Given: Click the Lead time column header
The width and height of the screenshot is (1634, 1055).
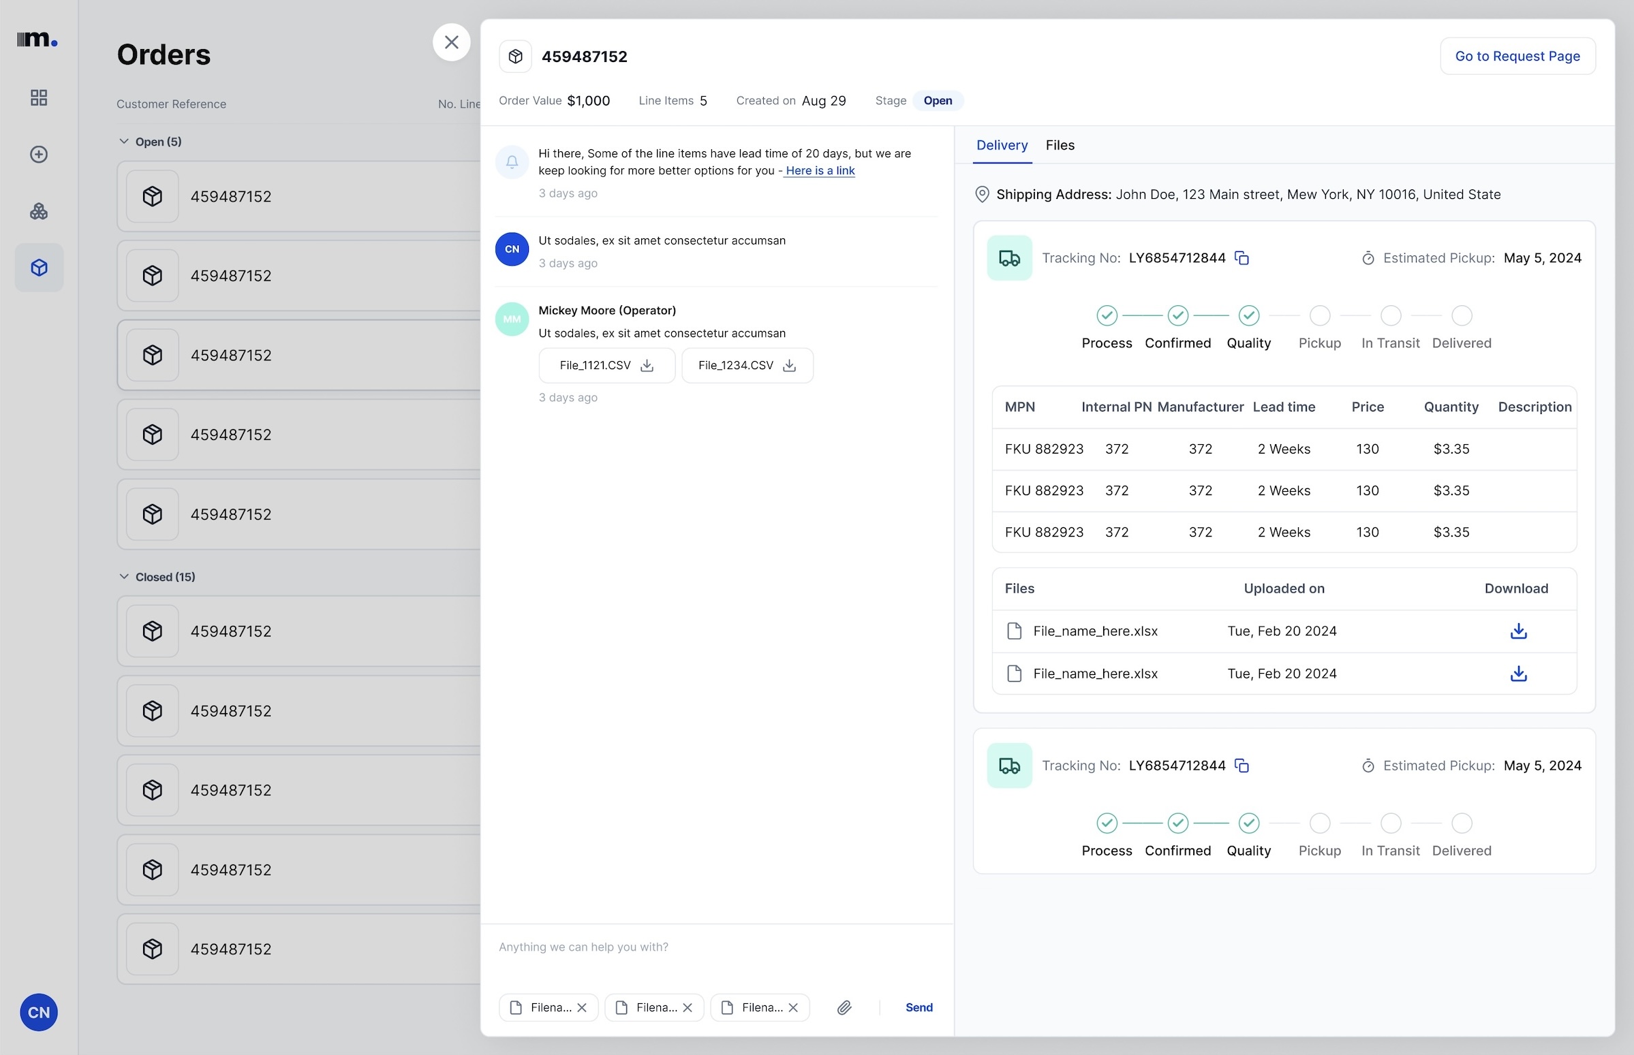Looking at the screenshot, I should tap(1284, 407).
